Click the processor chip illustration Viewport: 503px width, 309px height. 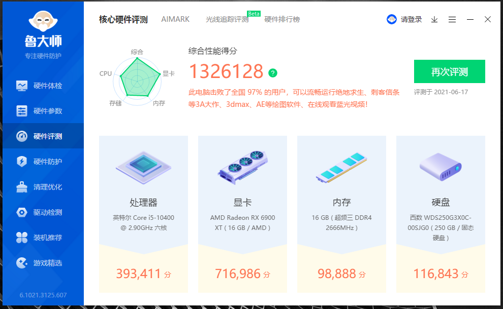143,168
